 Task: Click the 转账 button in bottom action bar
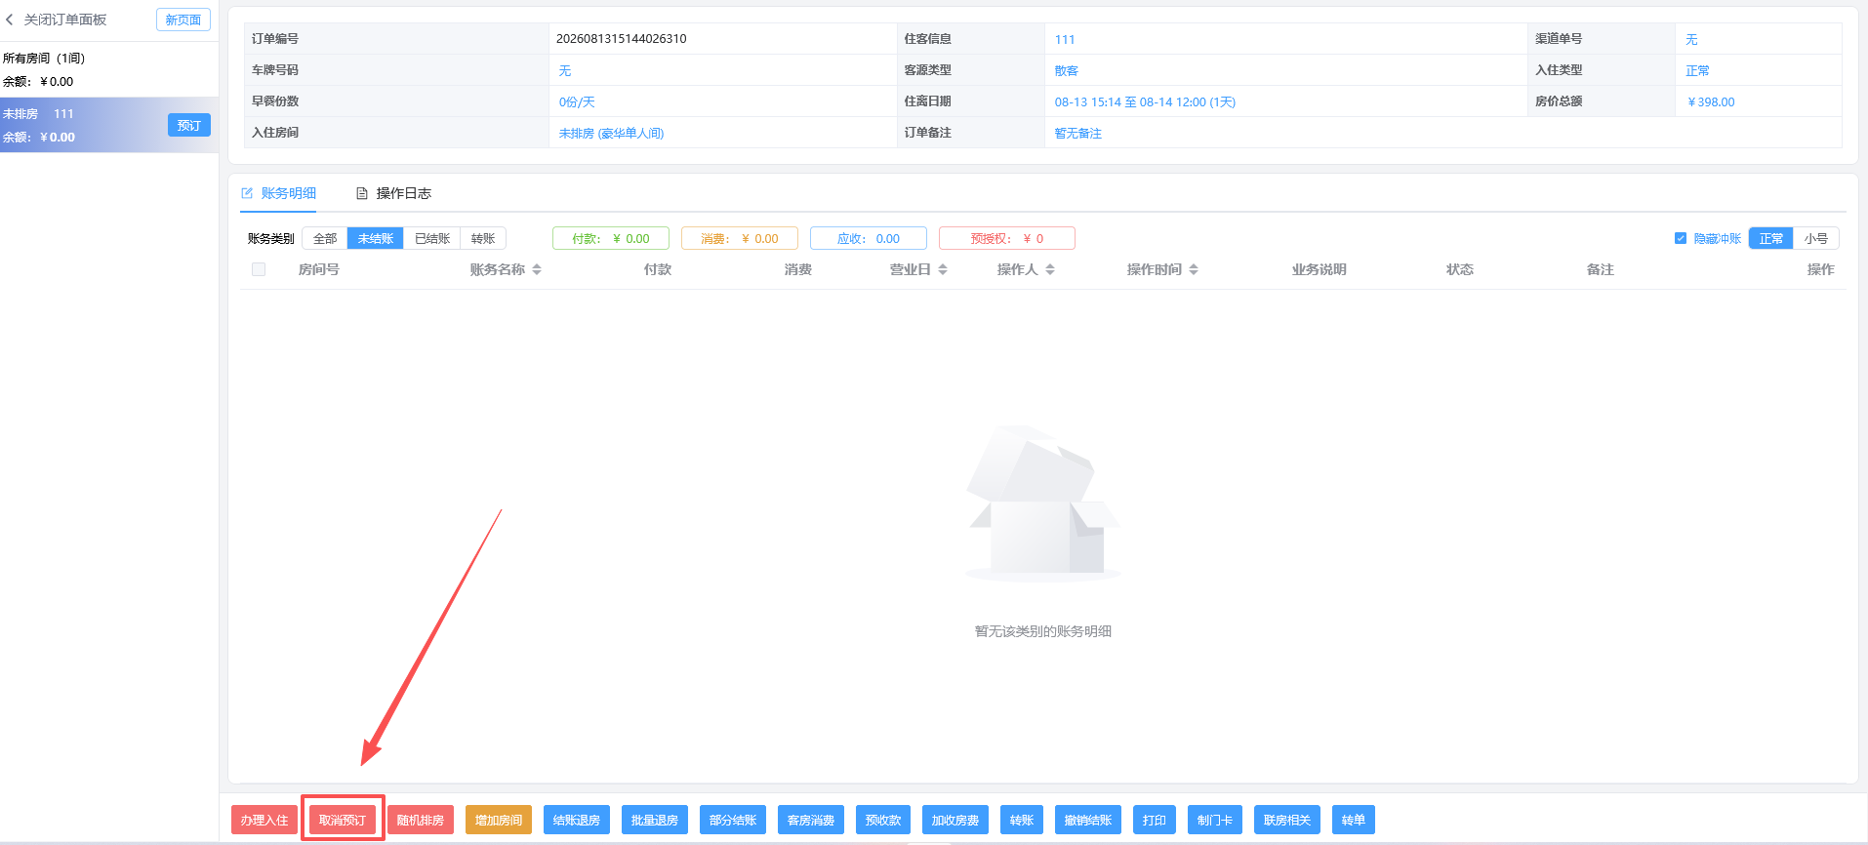[x=1022, y=820]
